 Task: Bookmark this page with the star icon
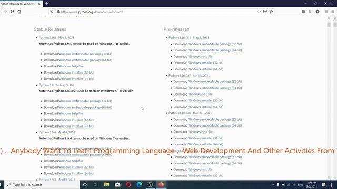[271, 12]
